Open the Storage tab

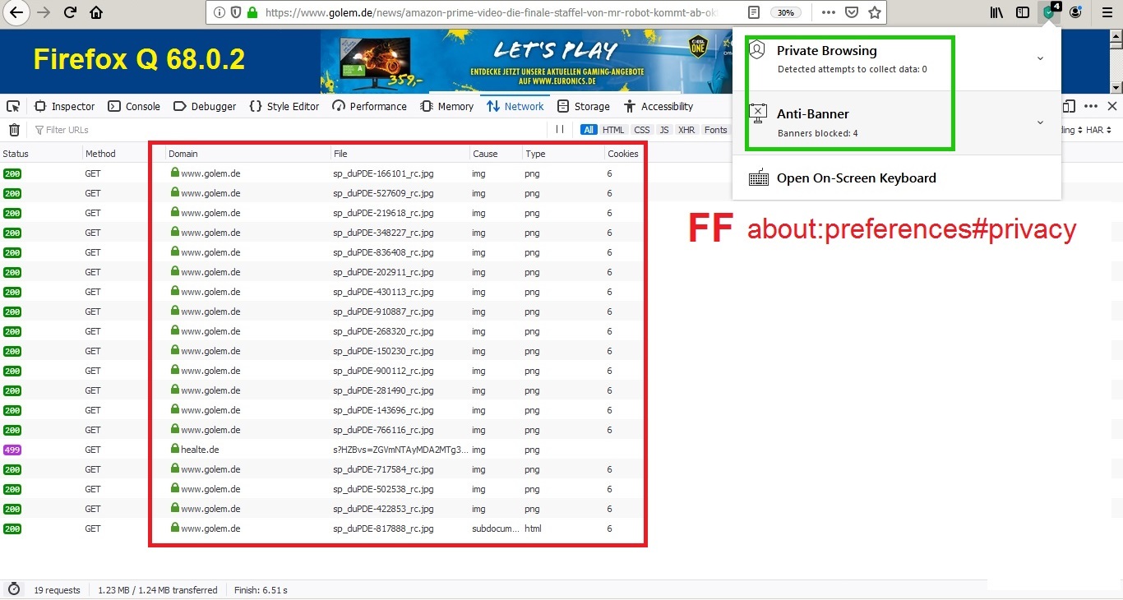coord(584,106)
